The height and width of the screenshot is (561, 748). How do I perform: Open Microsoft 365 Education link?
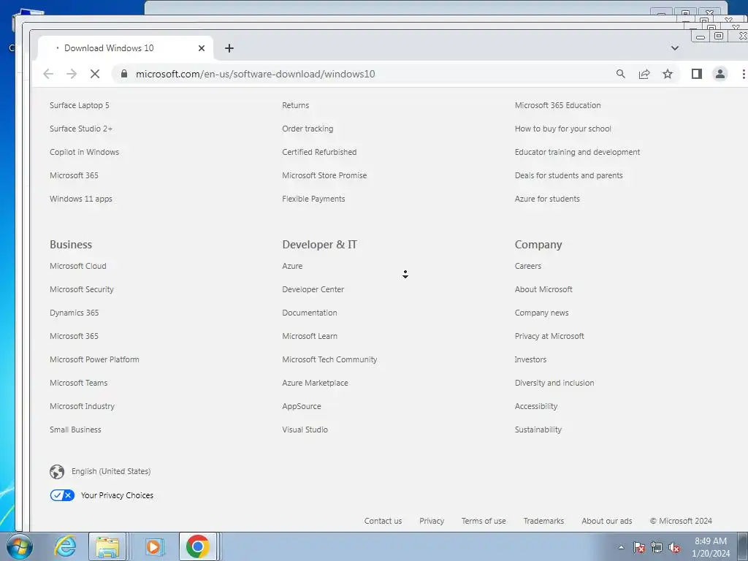click(557, 105)
